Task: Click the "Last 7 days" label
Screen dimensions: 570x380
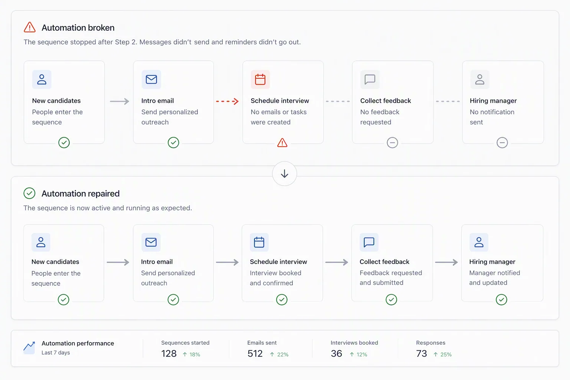Action: coord(56,353)
